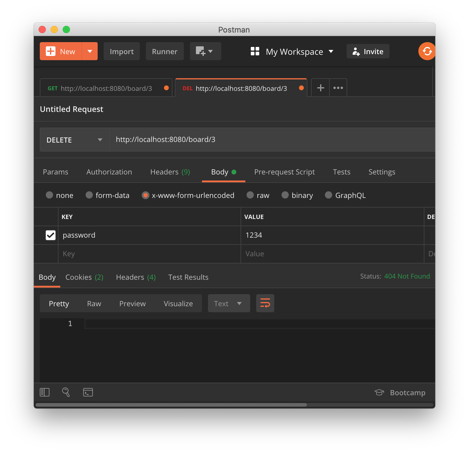The image size is (469, 453).
Task: Open the request Headers (9) tab
Action: point(170,172)
